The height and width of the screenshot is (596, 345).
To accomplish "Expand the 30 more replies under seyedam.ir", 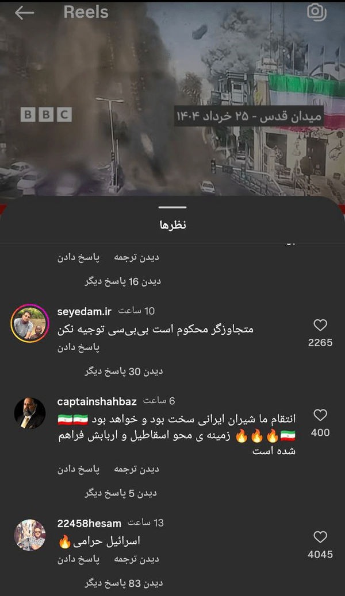I will [124, 371].
